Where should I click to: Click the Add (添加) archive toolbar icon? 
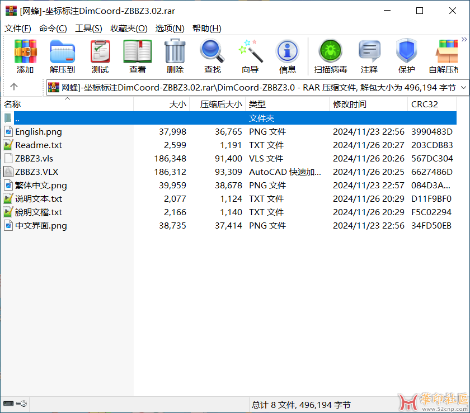coord(25,51)
